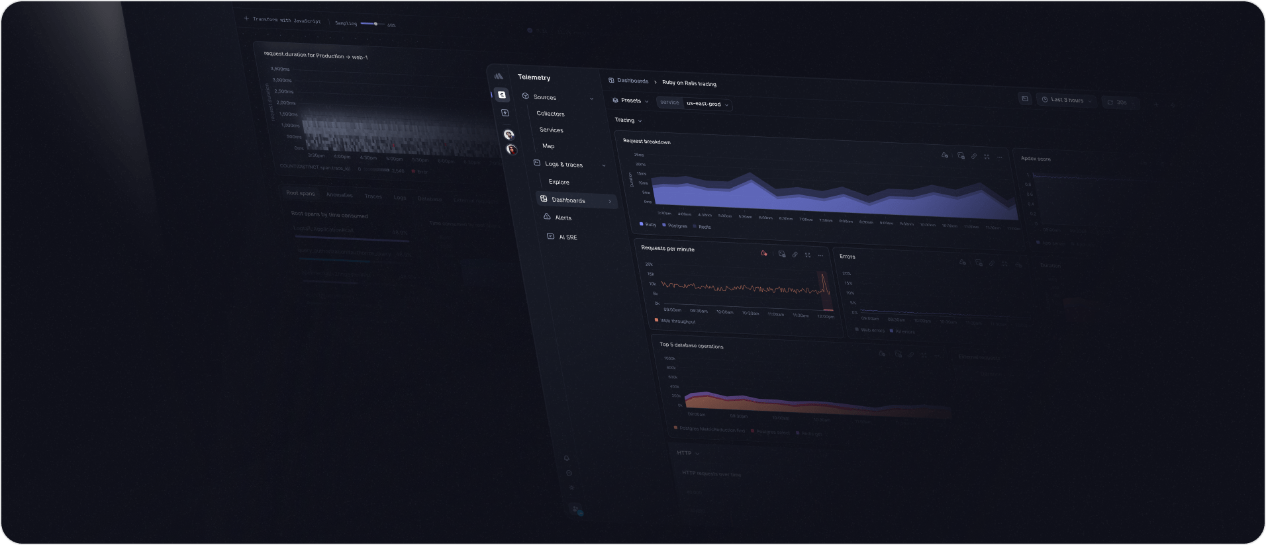Open the Last 3 hours time range dropdown
Viewport: 1266px width, 545px height.
(1066, 100)
